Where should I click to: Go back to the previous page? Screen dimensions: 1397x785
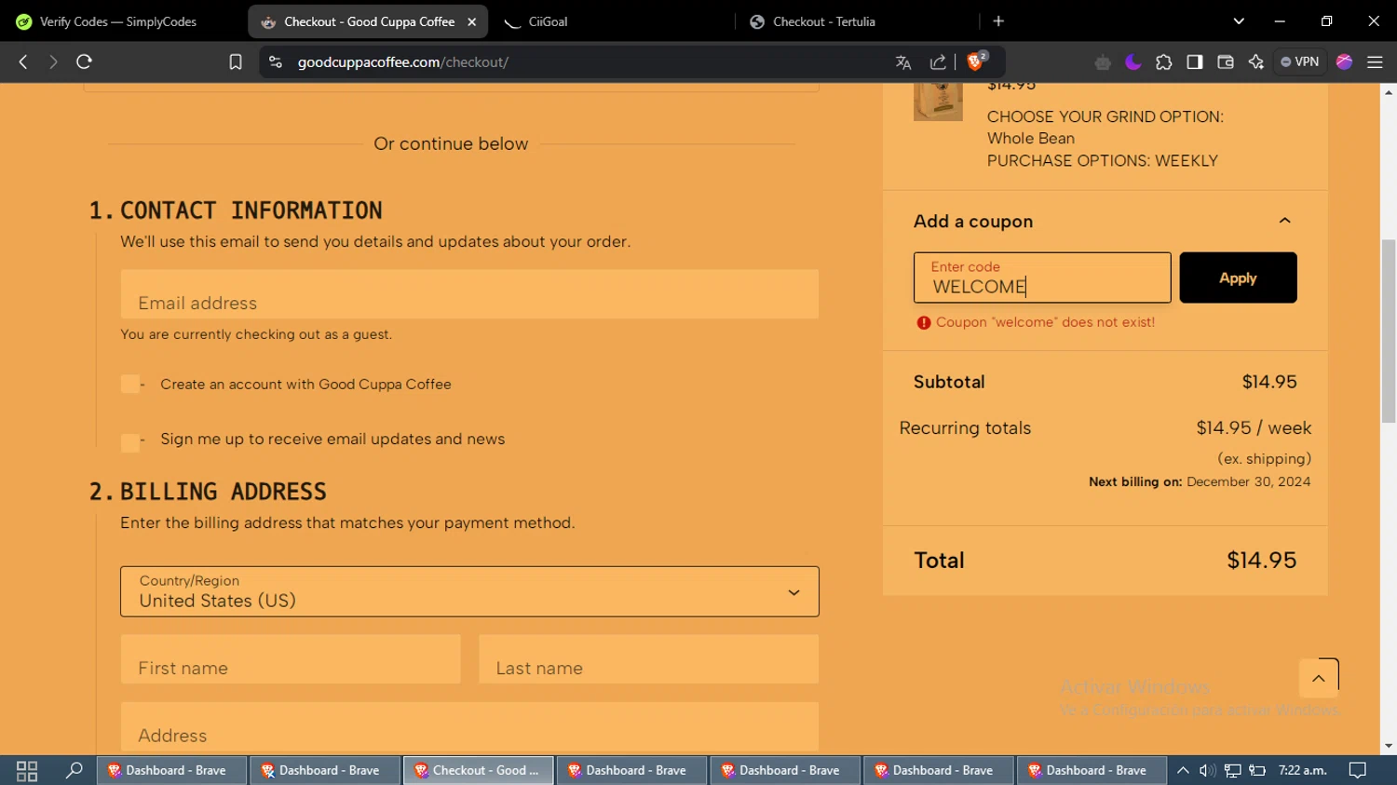coord(23,62)
